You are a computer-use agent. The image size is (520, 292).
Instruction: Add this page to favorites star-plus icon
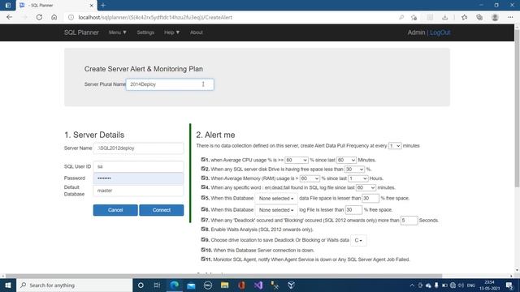pyautogui.click(x=414, y=17)
